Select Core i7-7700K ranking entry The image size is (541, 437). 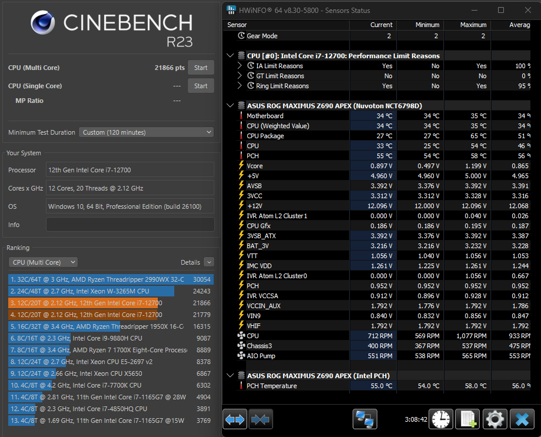tap(111, 385)
